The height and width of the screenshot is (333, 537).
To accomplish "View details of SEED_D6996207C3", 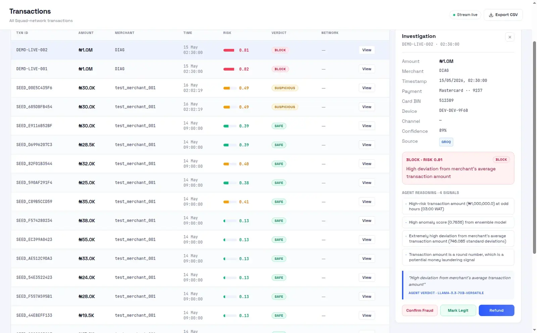I will coord(367,145).
